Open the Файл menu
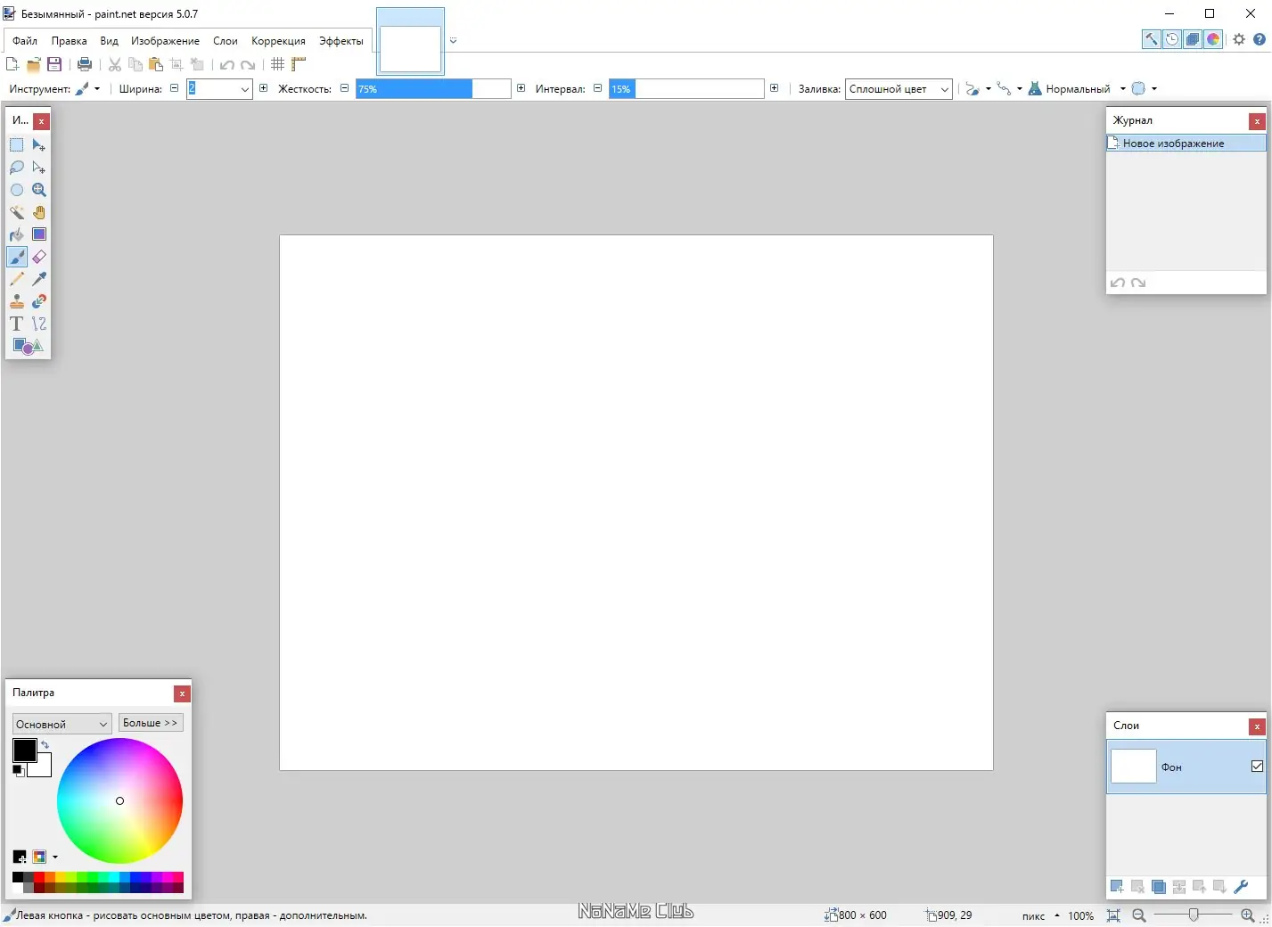The height and width of the screenshot is (927, 1272). [x=25, y=41]
